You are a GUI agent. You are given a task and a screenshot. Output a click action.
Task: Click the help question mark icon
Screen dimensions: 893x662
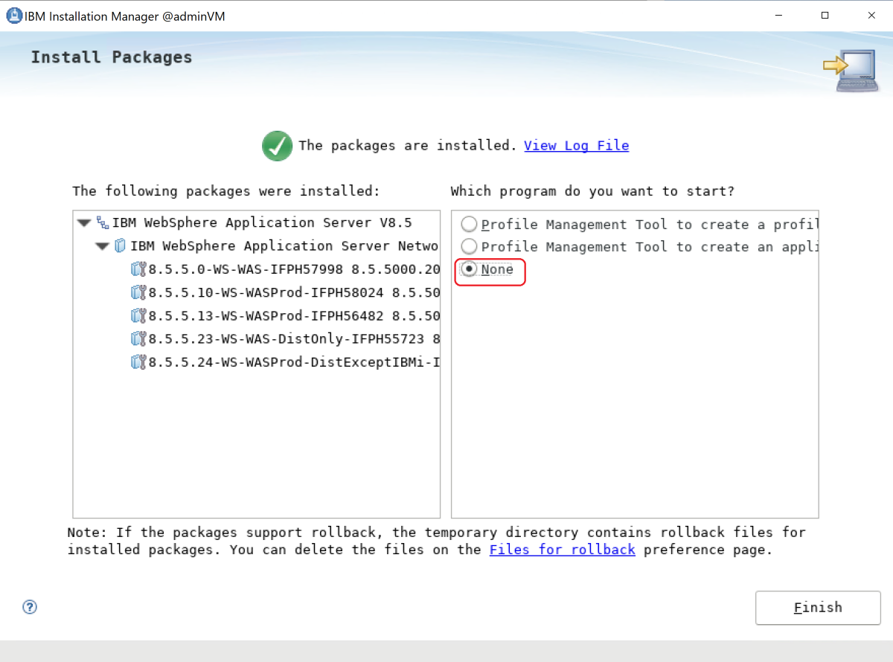click(x=30, y=607)
